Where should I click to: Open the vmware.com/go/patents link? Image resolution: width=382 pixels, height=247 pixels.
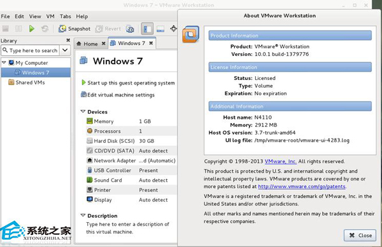[302, 187]
